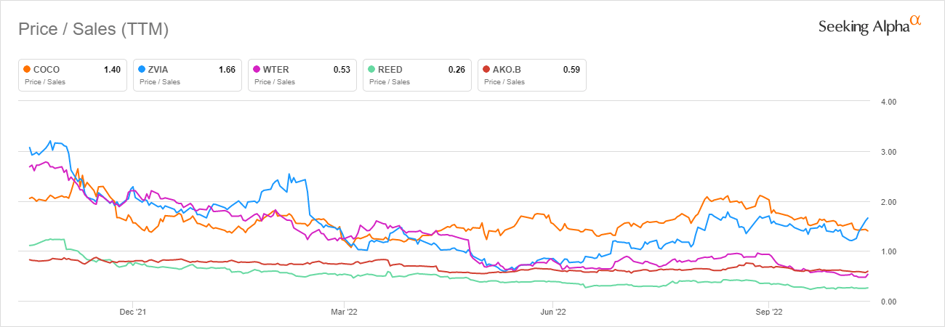The width and height of the screenshot is (945, 327).
Task: Click the Jun '22 axis label
Action: [x=553, y=312]
